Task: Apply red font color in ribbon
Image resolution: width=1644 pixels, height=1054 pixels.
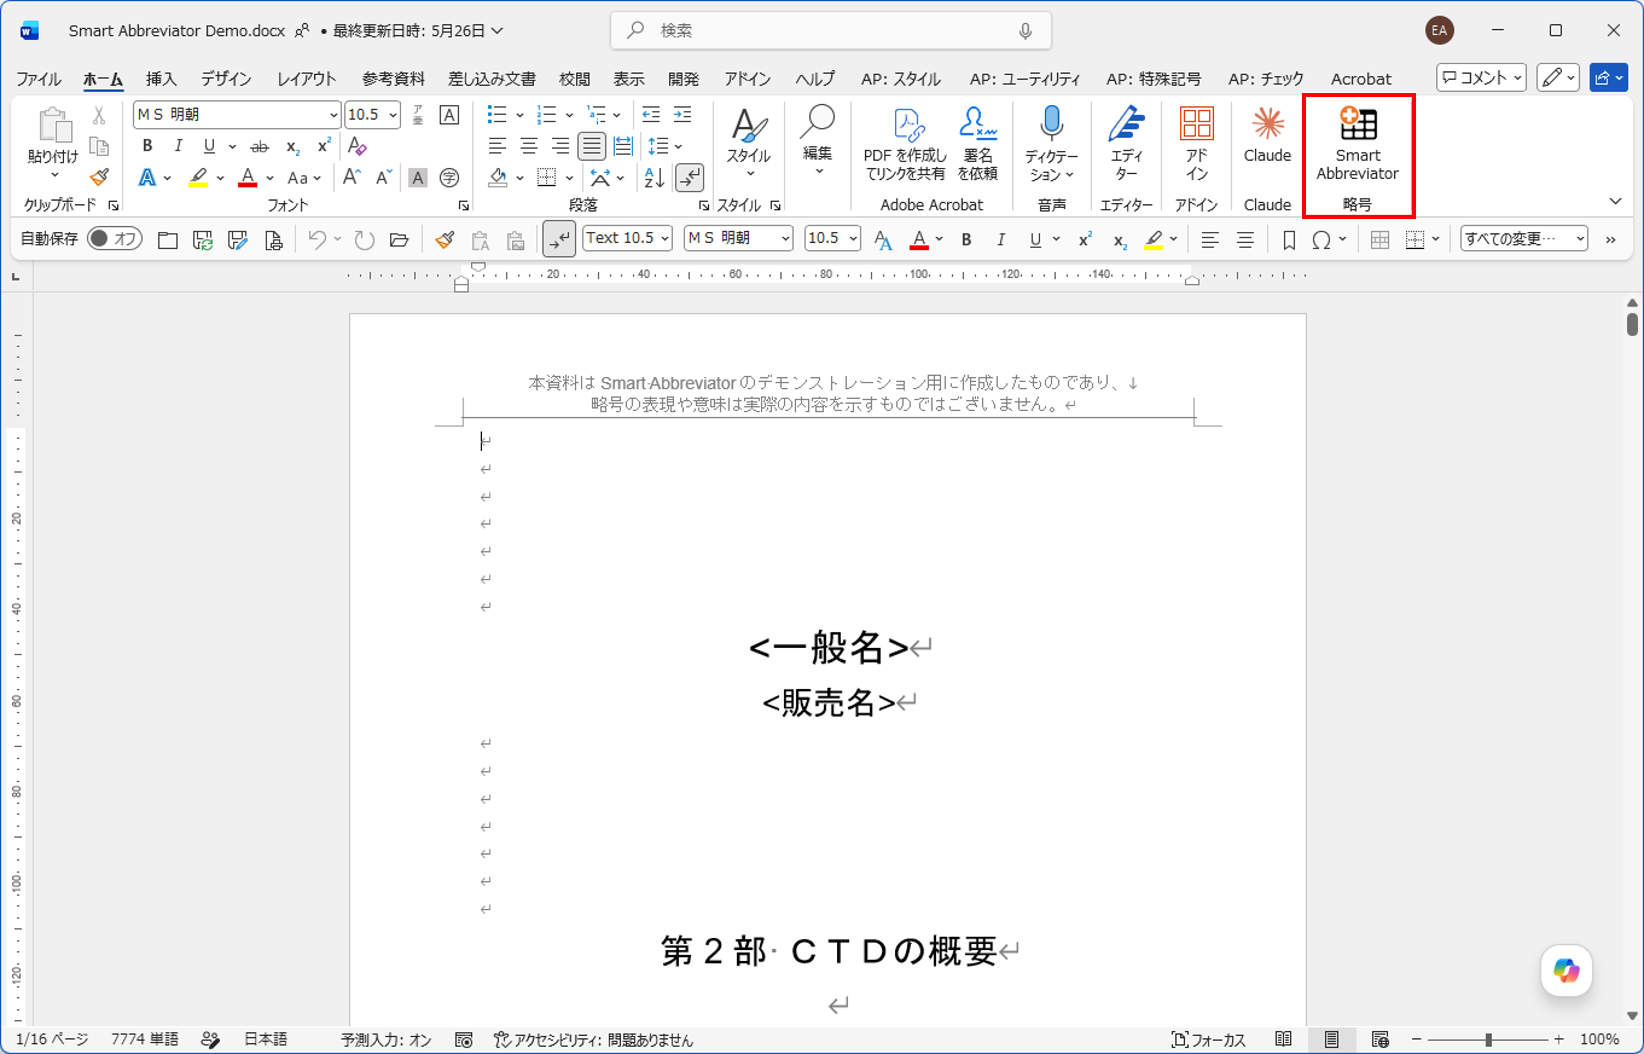Action: coord(248,178)
